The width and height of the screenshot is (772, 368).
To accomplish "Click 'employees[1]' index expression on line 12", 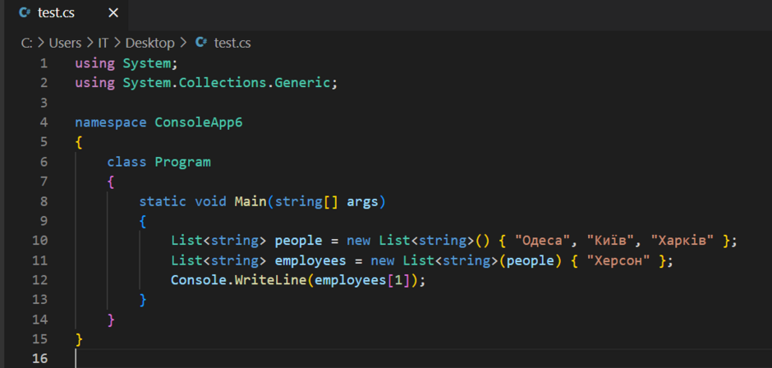I will pos(362,280).
